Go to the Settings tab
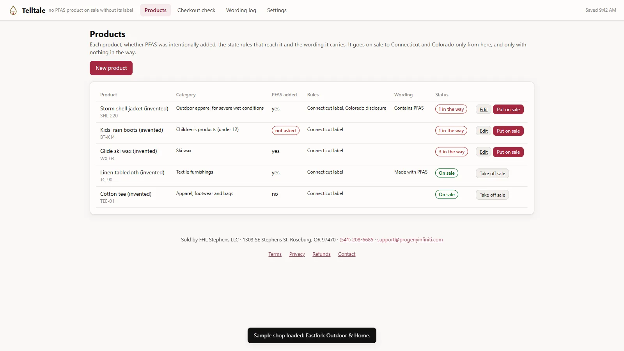Viewport: 624px width, 351px height. click(277, 10)
